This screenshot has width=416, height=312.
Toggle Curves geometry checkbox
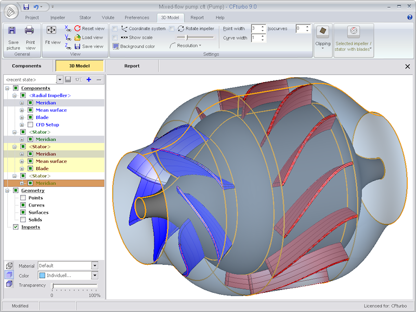point(23,205)
